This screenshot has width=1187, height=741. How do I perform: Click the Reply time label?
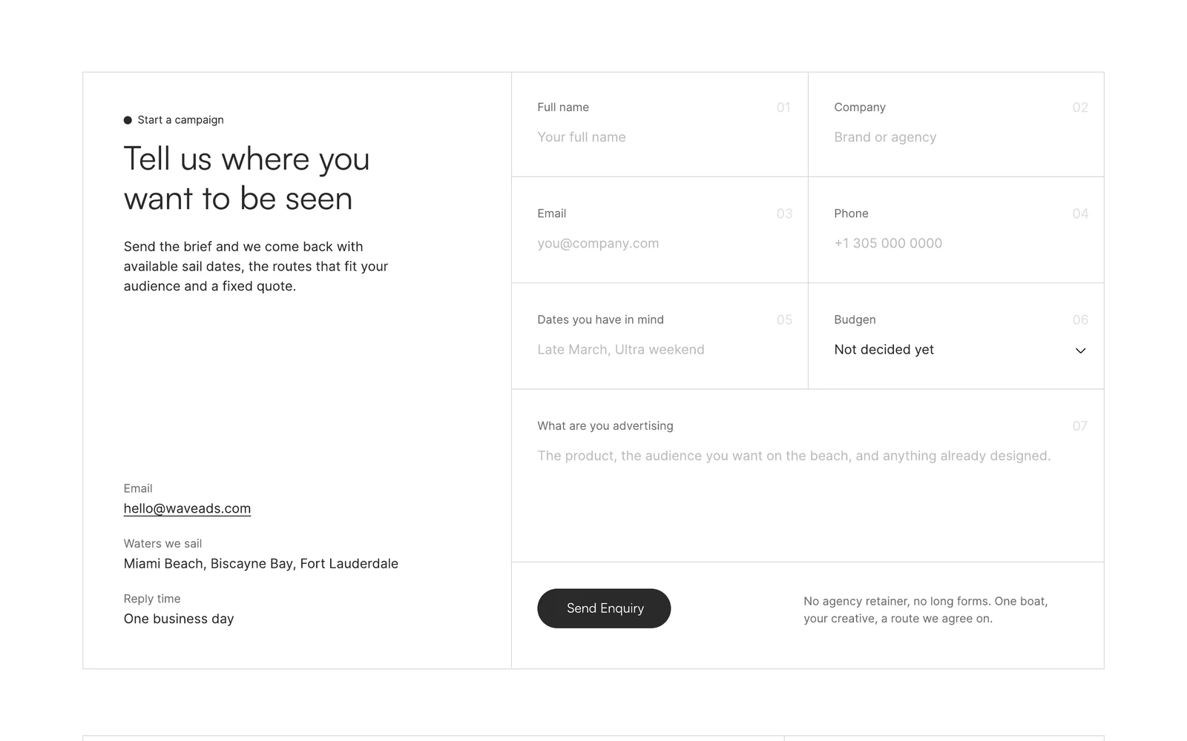point(152,599)
